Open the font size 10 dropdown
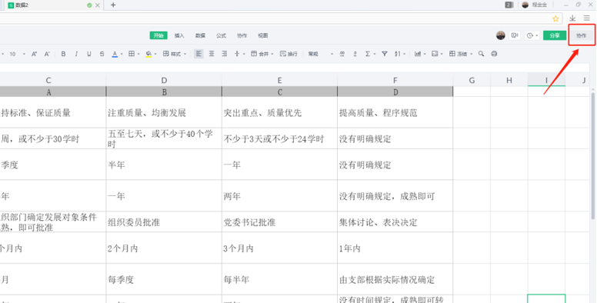This screenshot has height=303, width=597. 17,54
